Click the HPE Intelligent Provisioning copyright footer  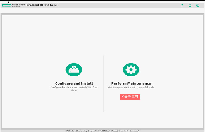102,131
